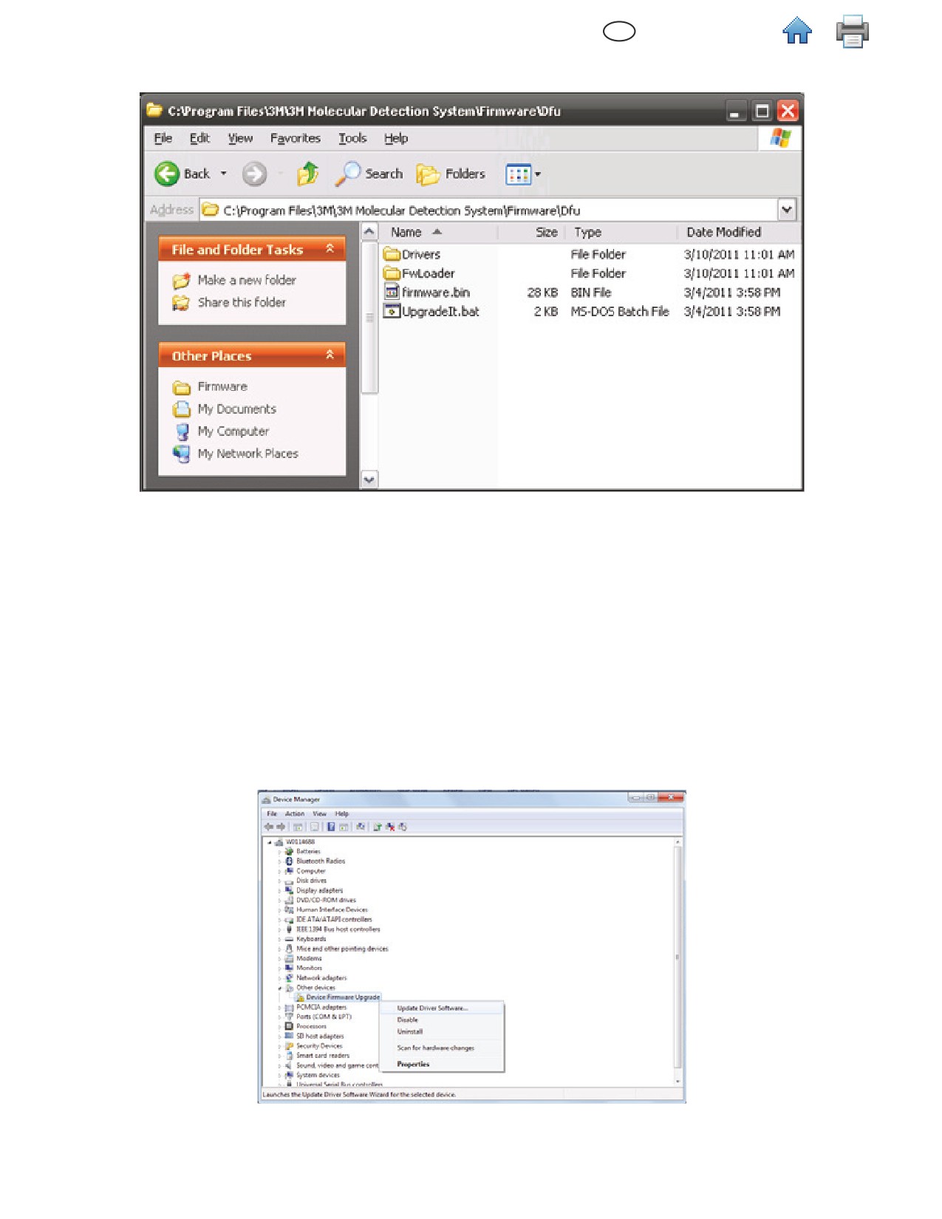
Task: Open Search in the Explorer toolbar
Action: 369,174
